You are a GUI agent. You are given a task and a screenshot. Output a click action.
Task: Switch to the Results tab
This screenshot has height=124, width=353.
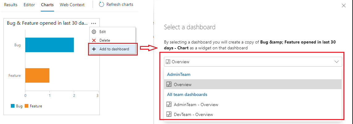click(x=11, y=5)
